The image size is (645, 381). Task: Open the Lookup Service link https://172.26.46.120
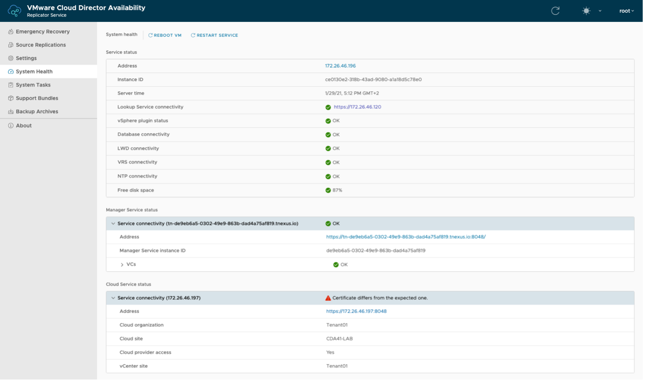(357, 107)
